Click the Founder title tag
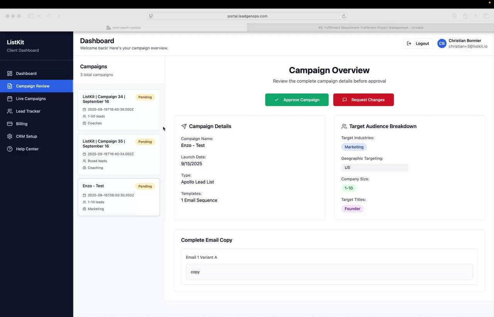The height and width of the screenshot is (317, 494). [x=352, y=209]
